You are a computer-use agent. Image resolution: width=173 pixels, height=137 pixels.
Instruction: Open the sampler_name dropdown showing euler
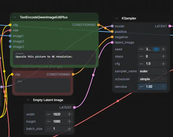coord(152,71)
